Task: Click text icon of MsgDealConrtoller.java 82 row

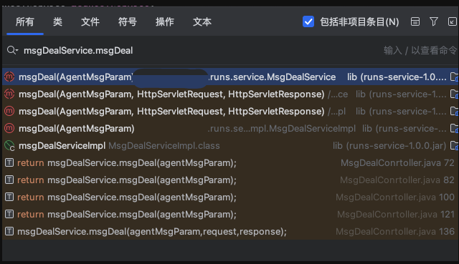Action: tap(9, 180)
